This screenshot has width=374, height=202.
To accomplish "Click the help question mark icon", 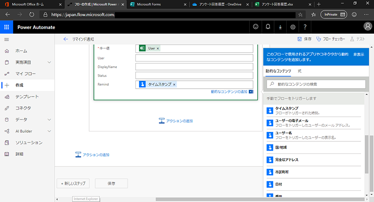I will pyautogui.click(x=304, y=27).
